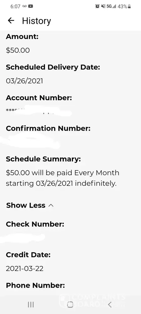Tap the Schedule Summary description text
This screenshot has height=314, width=141.
(x=63, y=178)
